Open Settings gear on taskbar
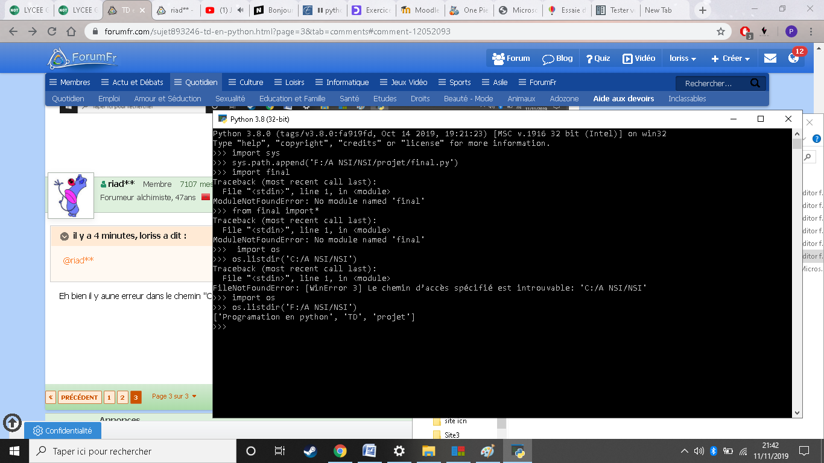The width and height of the screenshot is (824, 463). click(399, 451)
